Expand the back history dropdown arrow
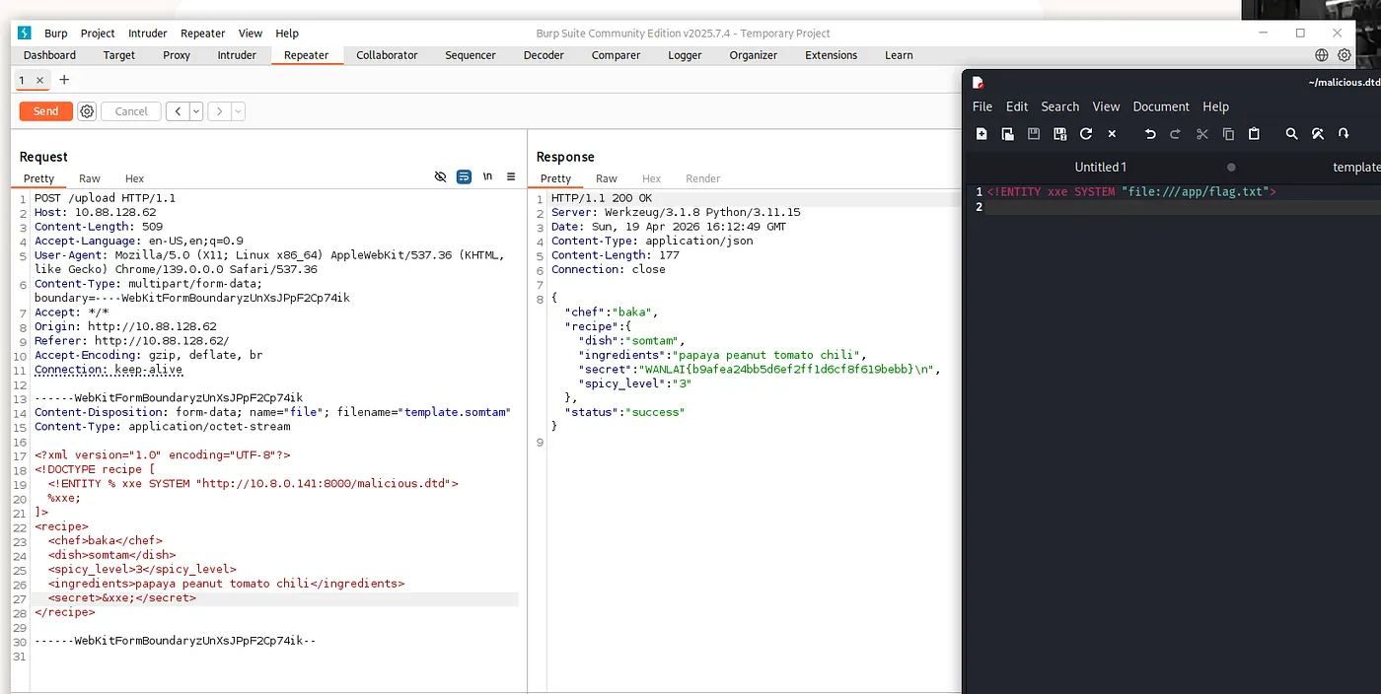Screen dimensions: 1381x694 coord(196,111)
